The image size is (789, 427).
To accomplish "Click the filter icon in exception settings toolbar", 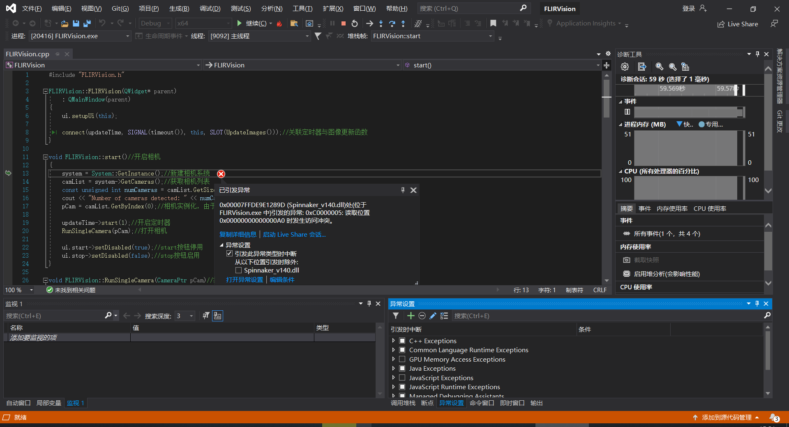I will (396, 316).
